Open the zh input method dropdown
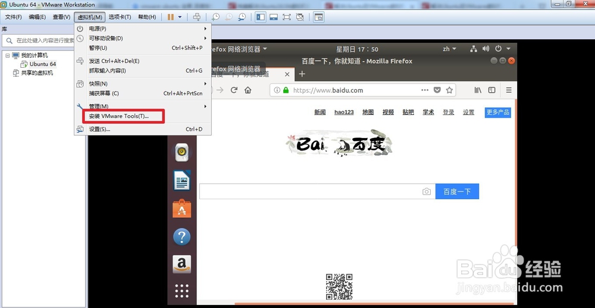Screen dimensions: 595x308 pos(450,49)
